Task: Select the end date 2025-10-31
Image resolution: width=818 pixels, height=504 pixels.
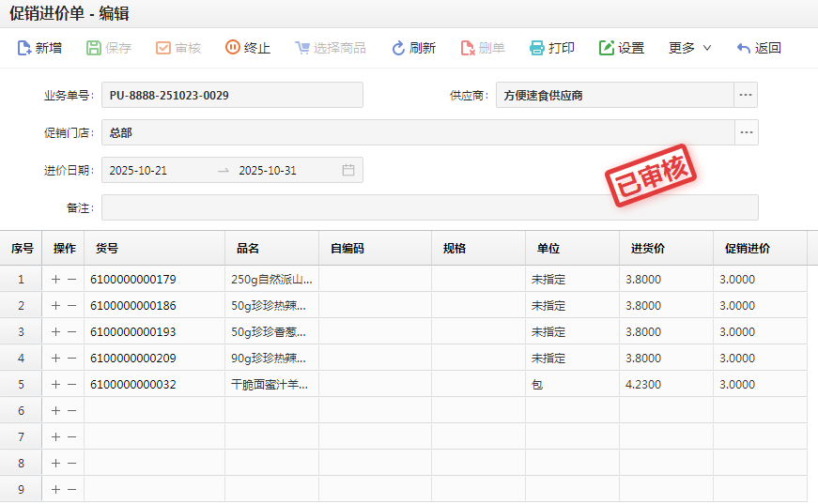Action: tap(268, 171)
